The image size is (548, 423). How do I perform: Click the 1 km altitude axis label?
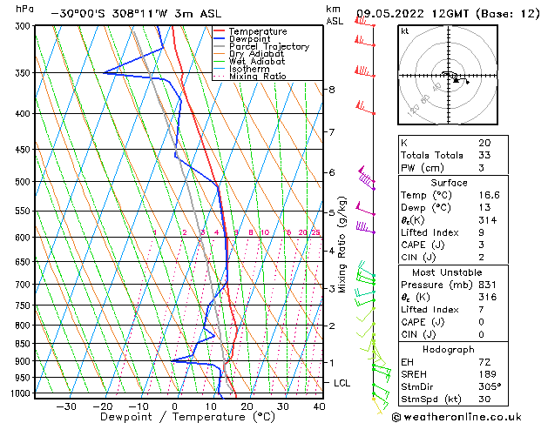tap(332, 363)
